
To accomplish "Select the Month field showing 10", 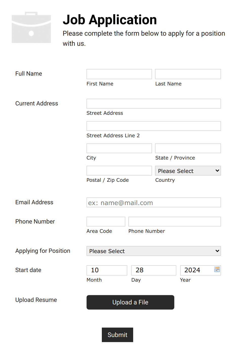I will (x=107, y=270).
